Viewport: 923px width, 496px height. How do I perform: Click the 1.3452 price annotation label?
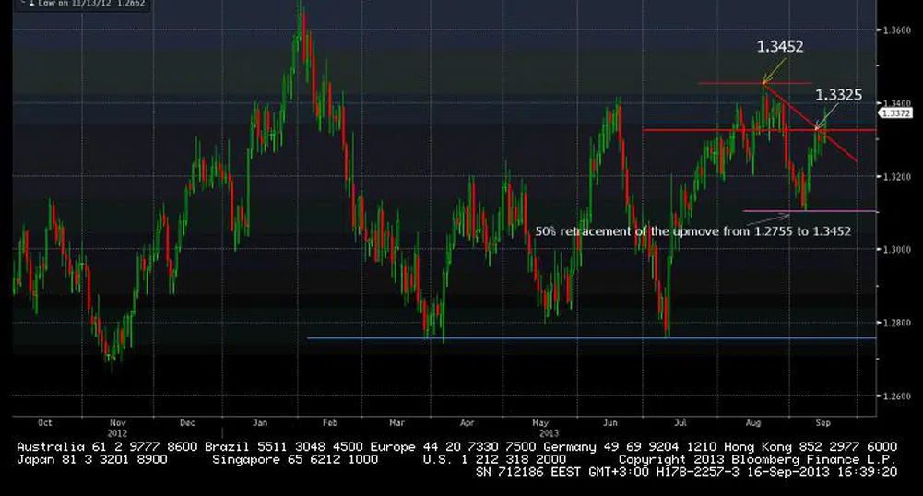779,47
